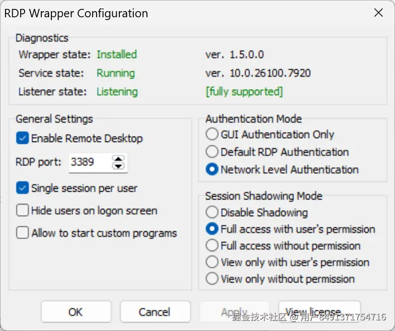Decrease RDP port with down arrow
This screenshot has width=395, height=331.
click(x=118, y=166)
